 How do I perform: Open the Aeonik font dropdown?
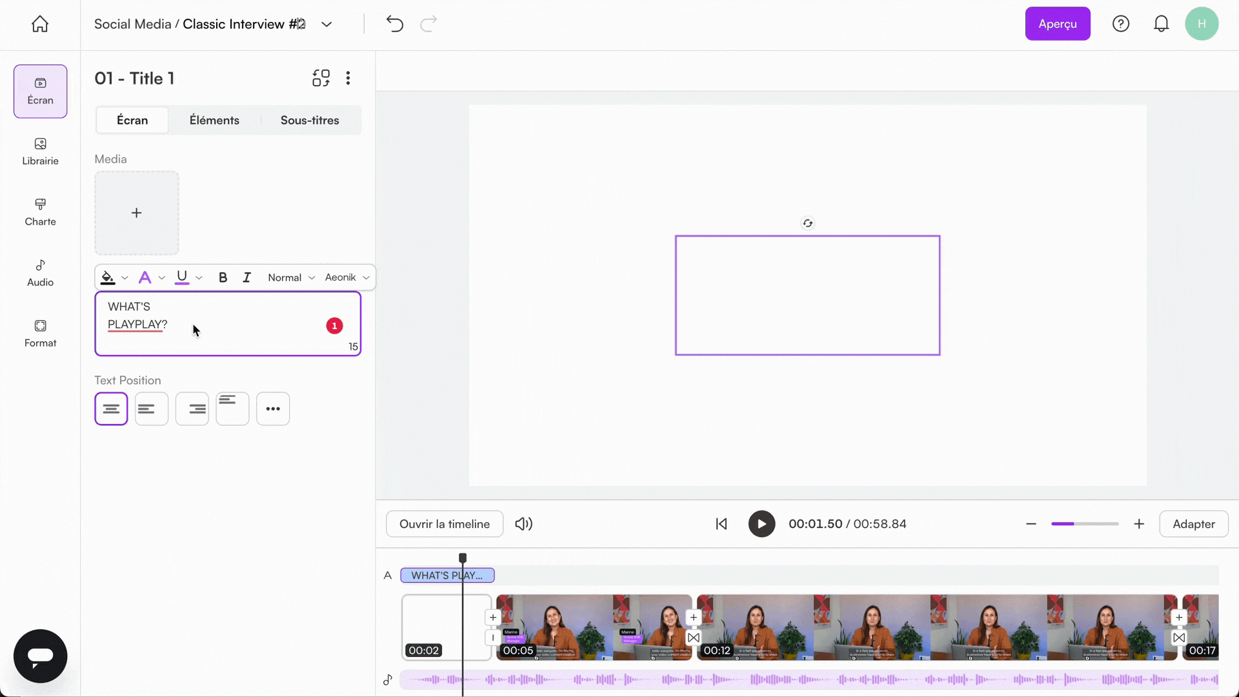pyautogui.click(x=345, y=277)
